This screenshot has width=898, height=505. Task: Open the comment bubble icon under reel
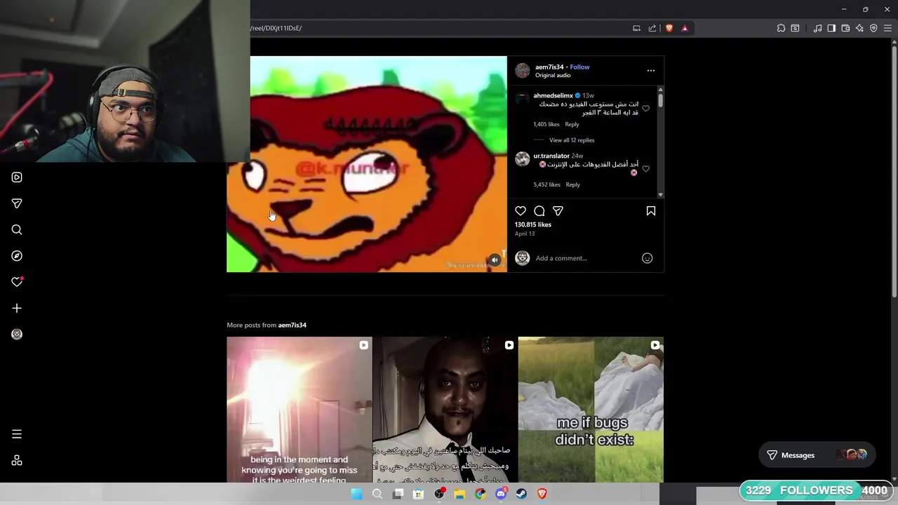540,211
